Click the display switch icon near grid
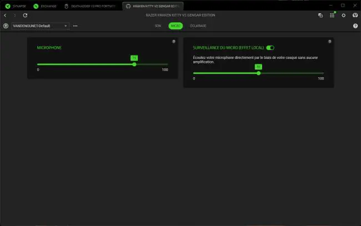361x226 pixels. 320,15
